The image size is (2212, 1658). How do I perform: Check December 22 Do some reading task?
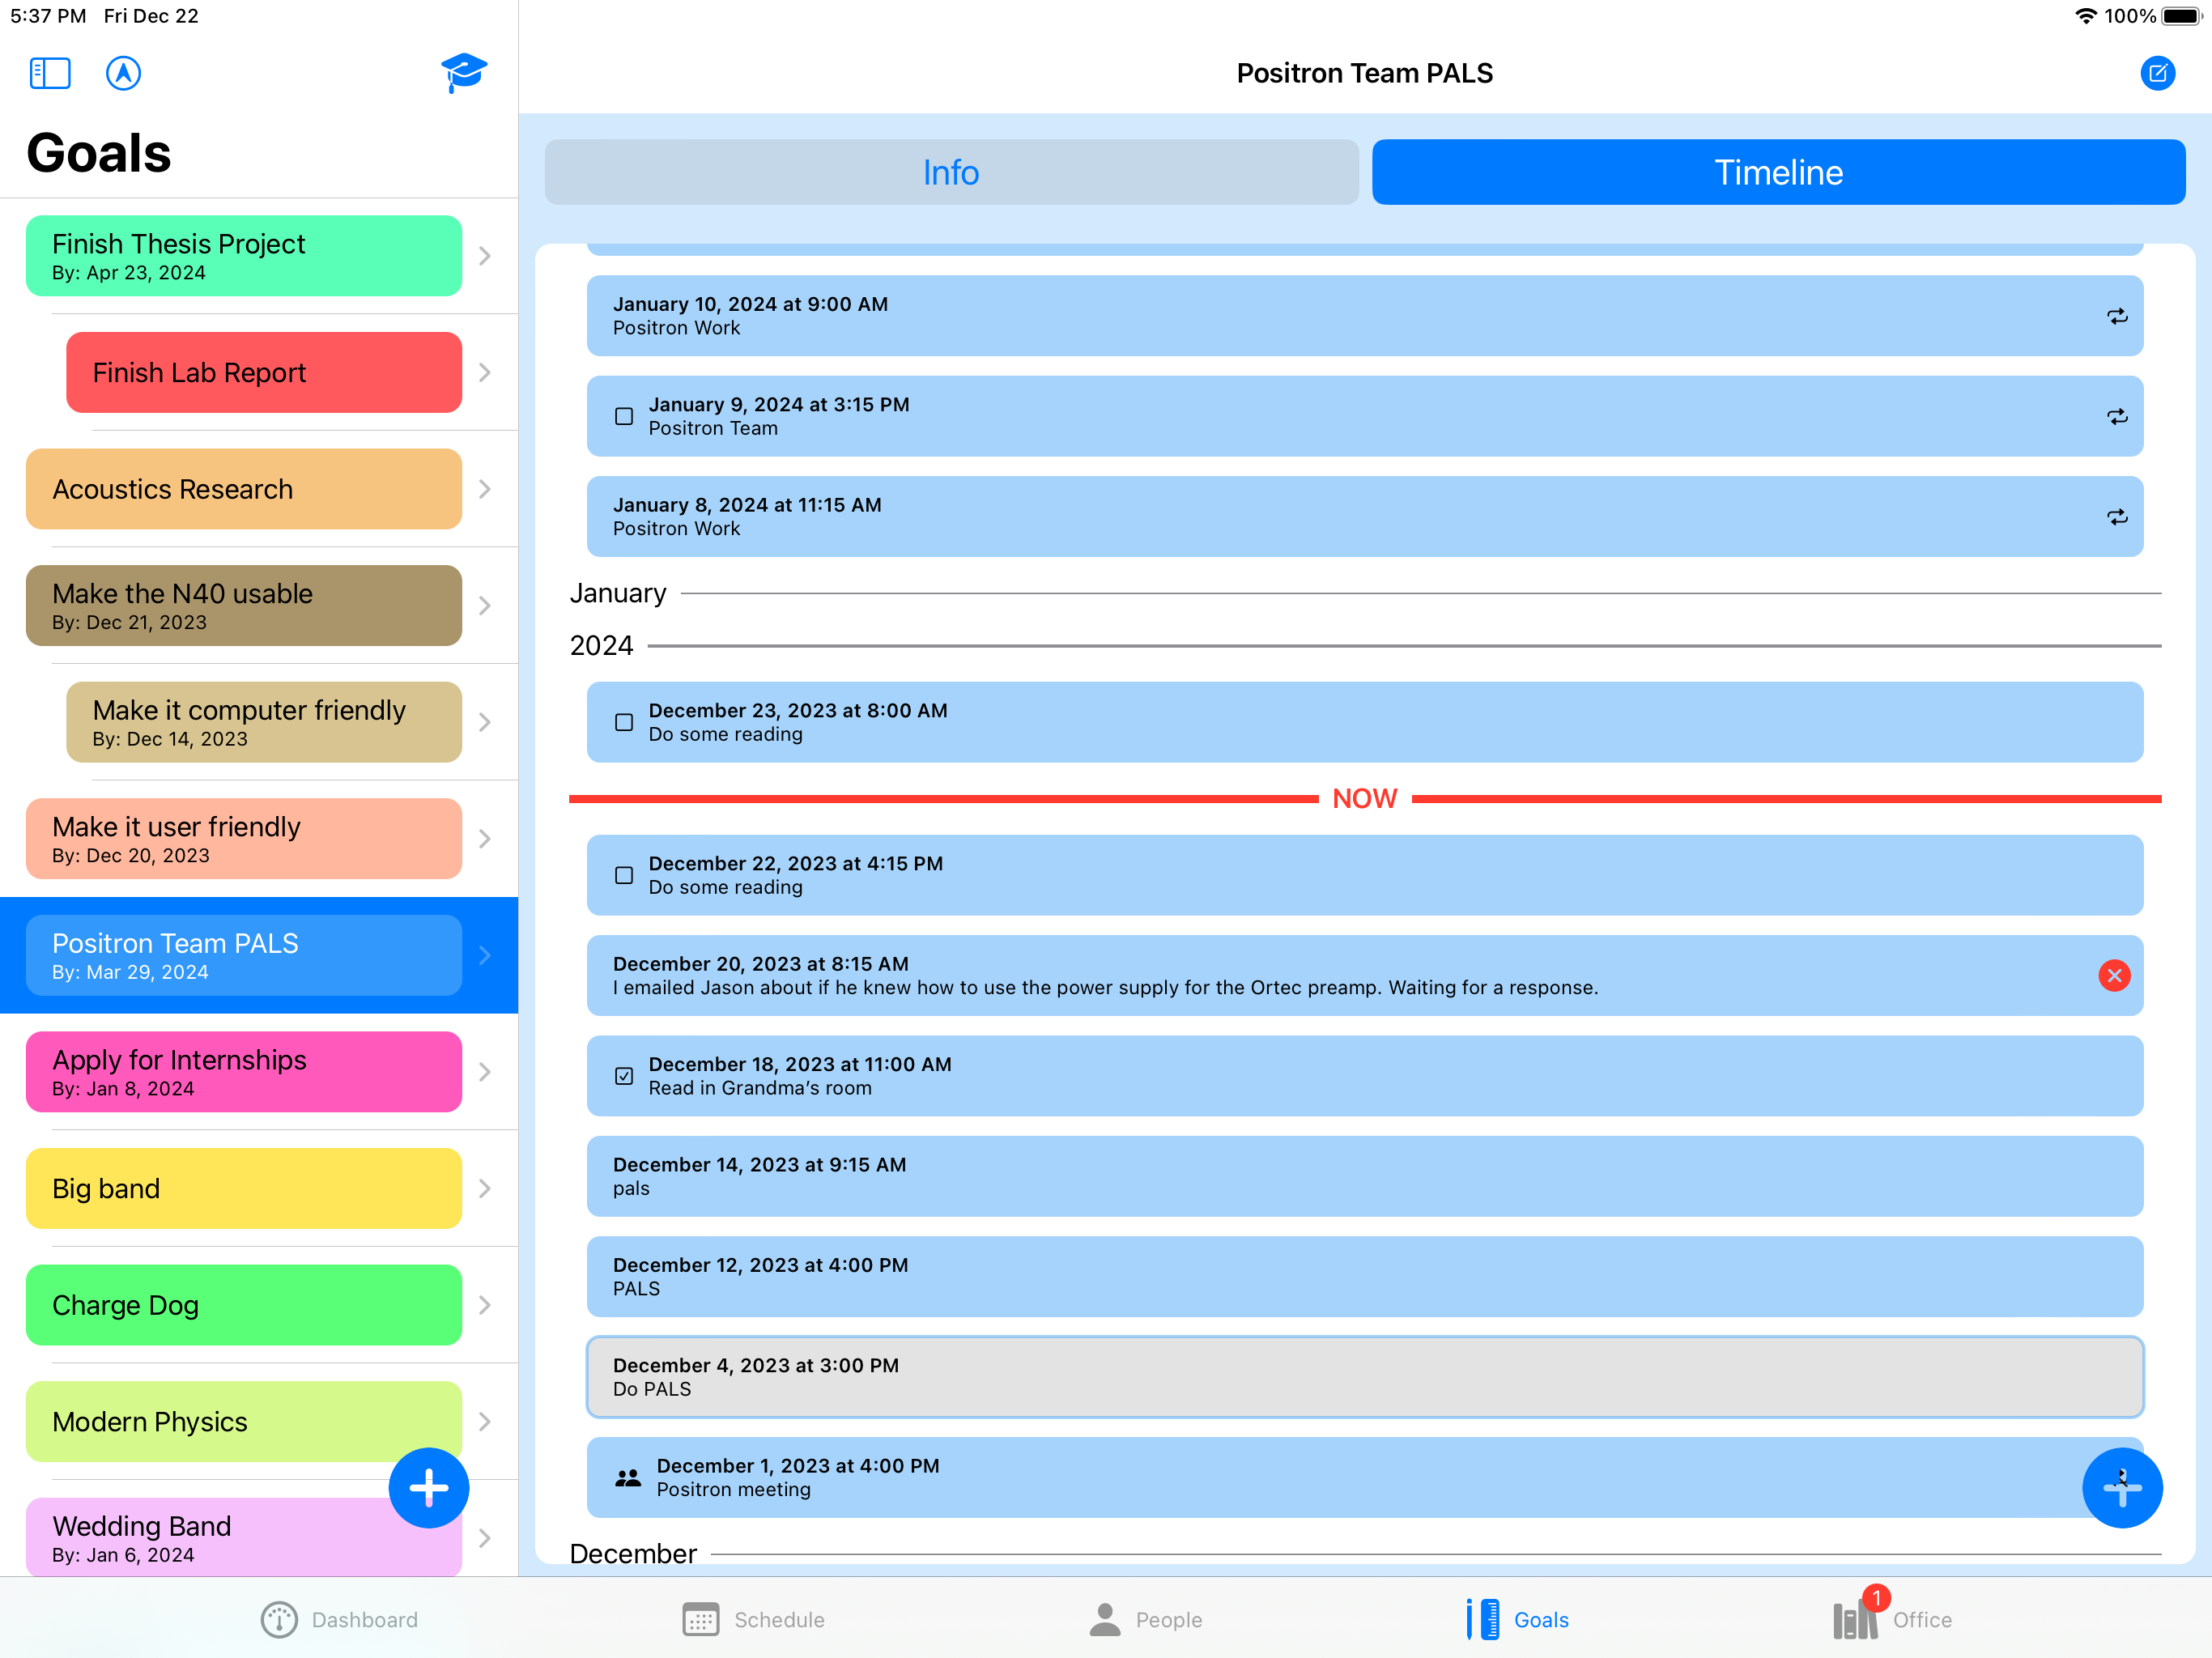click(x=624, y=875)
